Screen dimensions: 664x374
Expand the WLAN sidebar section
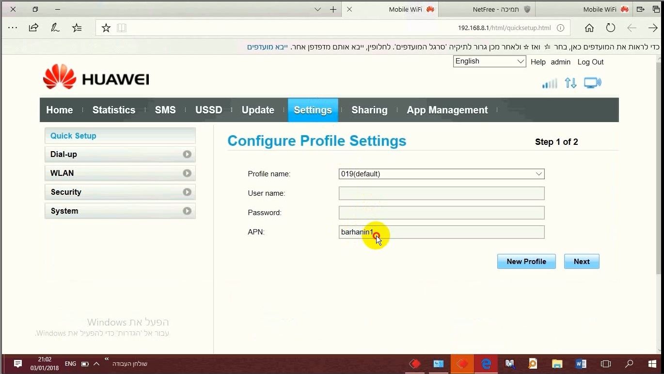click(120, 173)
